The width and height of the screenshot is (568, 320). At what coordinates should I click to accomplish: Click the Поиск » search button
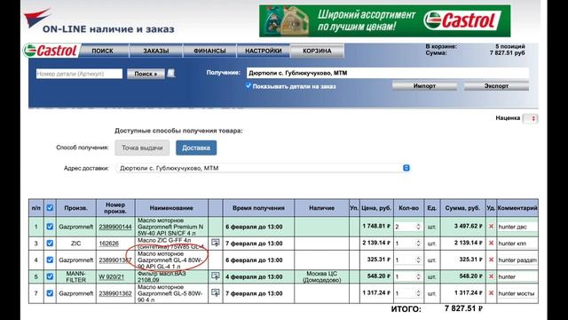(x=146, y=74)
